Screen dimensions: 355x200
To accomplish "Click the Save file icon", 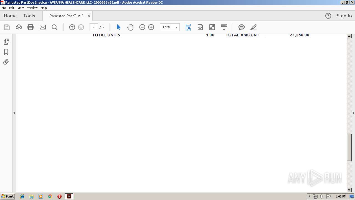I will pyautogui.click(x=7, y=27).
